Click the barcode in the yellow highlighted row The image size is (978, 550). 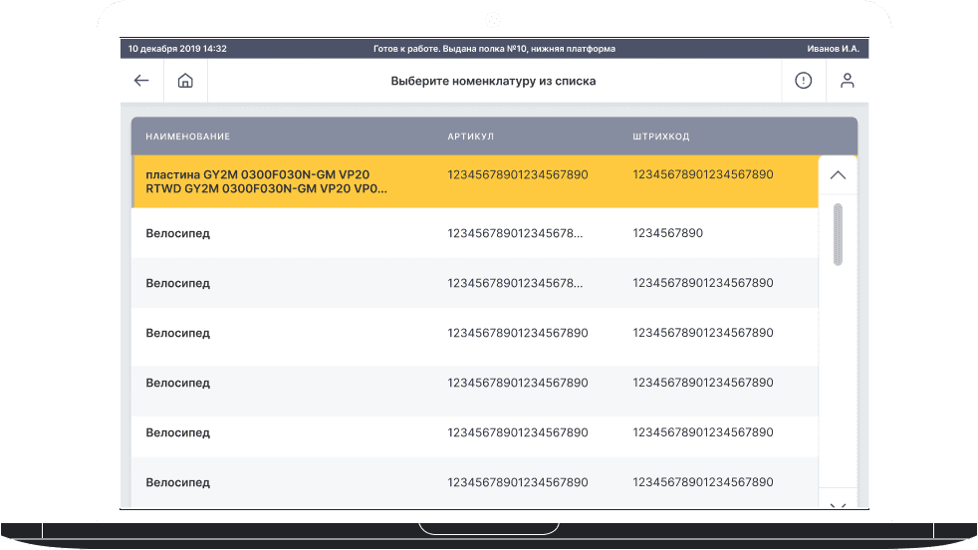[703, 174]
